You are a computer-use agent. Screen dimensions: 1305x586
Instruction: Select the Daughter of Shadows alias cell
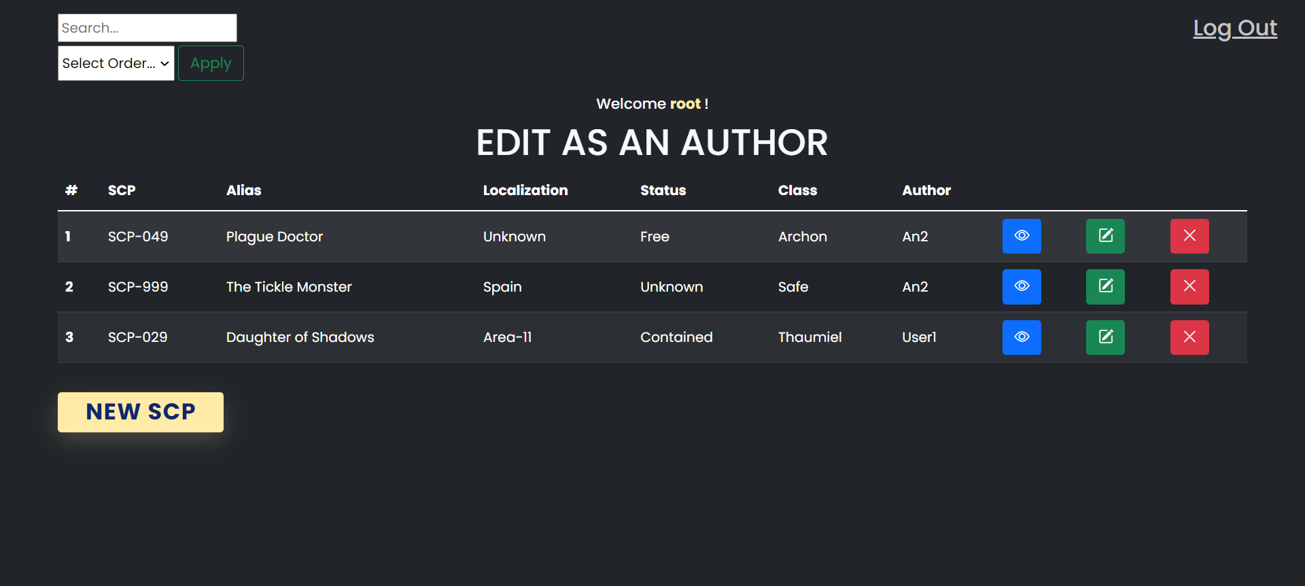point(300,337)
